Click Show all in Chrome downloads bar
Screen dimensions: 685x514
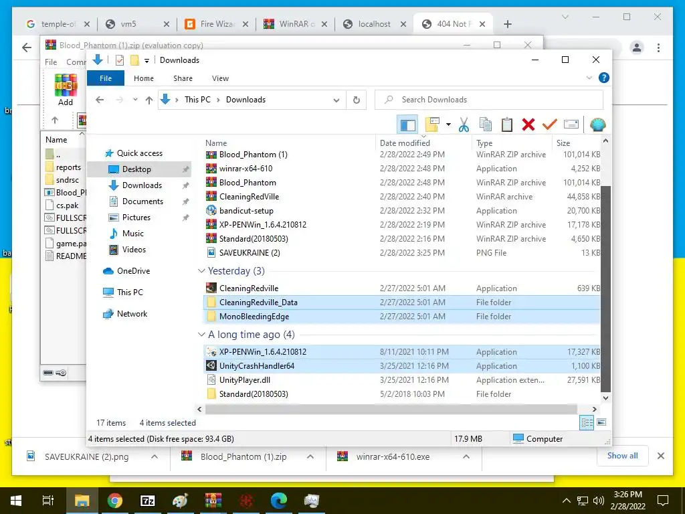pos(623,456)
